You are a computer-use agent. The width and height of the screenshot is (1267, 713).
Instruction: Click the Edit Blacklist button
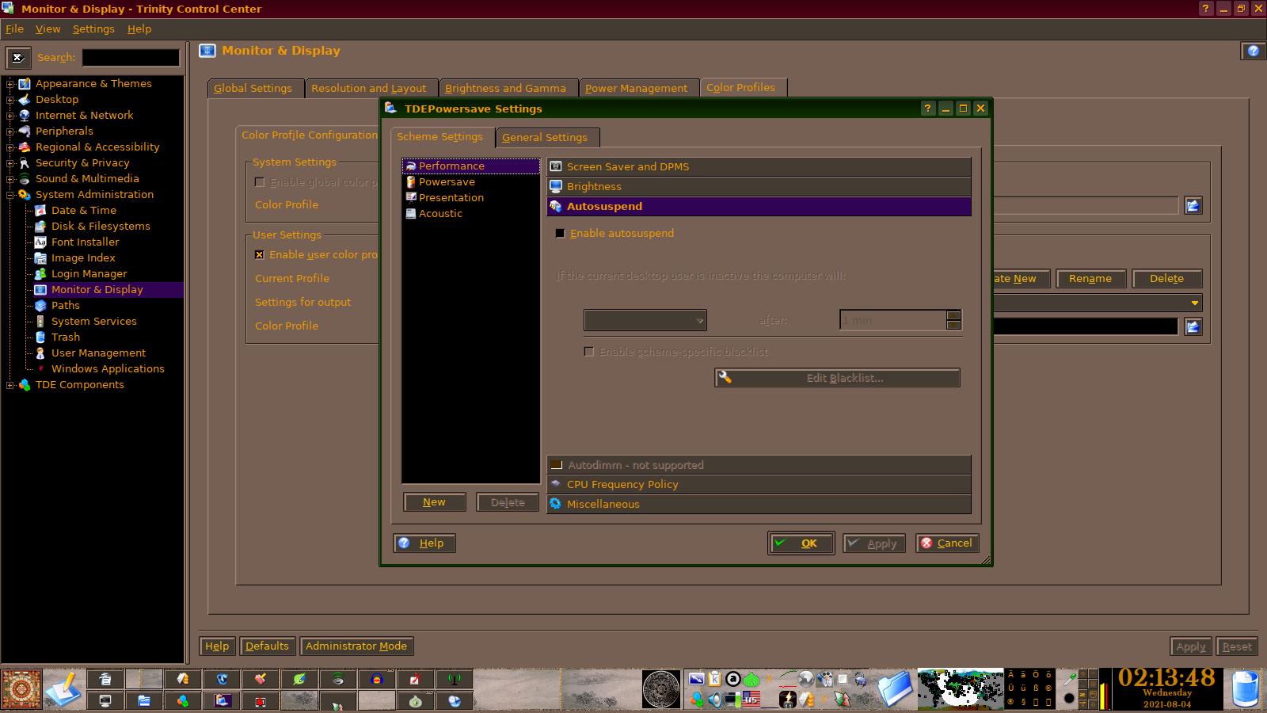(x=837, y=378)
